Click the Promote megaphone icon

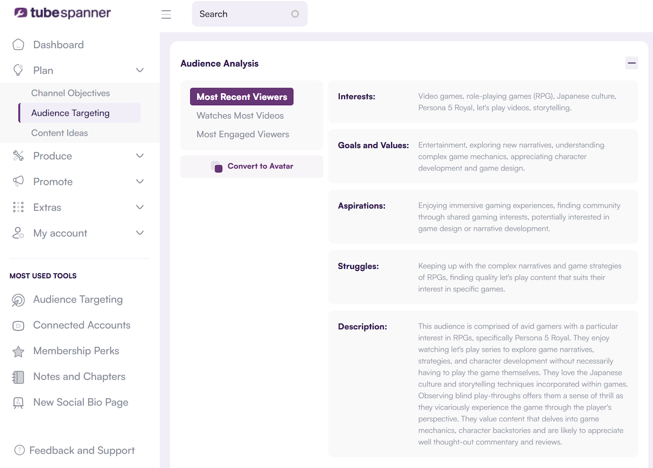18,181
